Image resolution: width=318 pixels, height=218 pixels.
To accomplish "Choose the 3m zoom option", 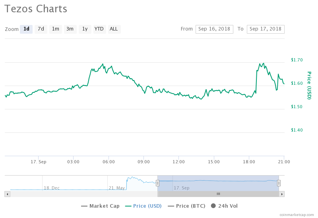I will [70, 29].
